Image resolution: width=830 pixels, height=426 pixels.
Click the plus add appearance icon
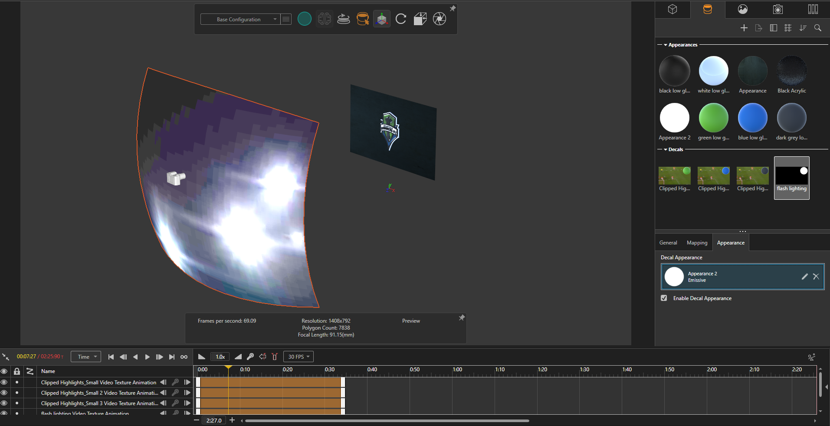(744, 28)
